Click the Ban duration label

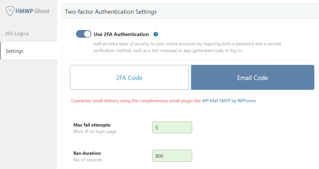(x=87, y=153)
